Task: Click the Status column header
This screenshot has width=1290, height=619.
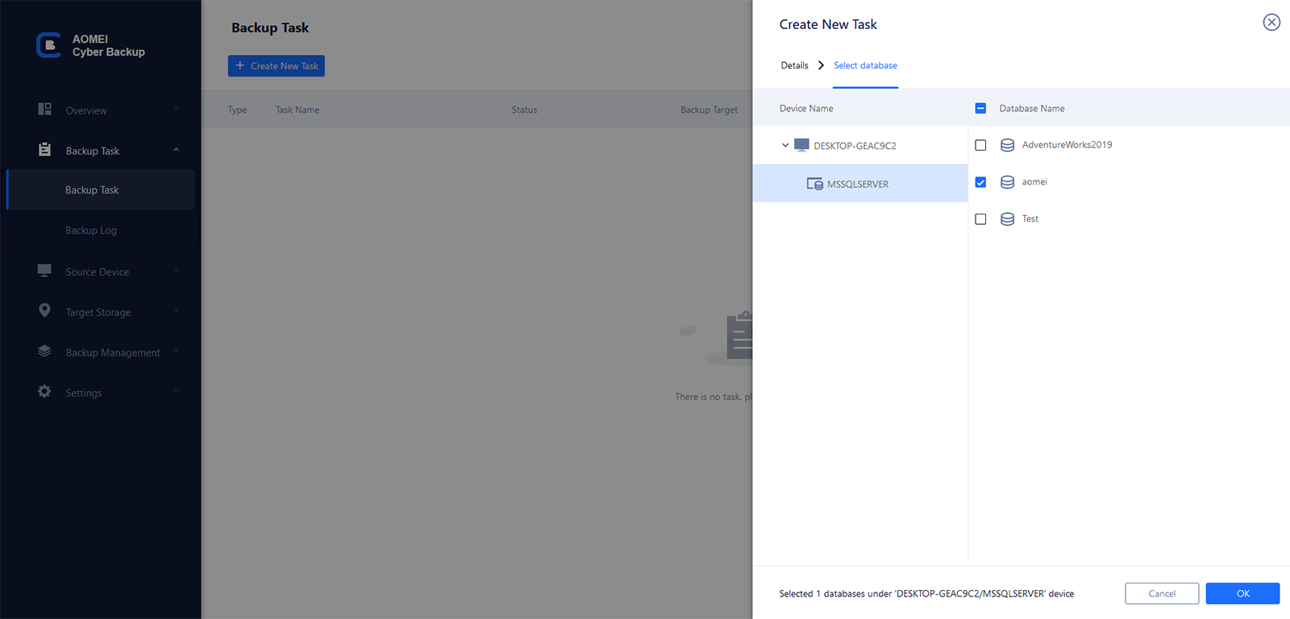Action: tap(524, 110)
